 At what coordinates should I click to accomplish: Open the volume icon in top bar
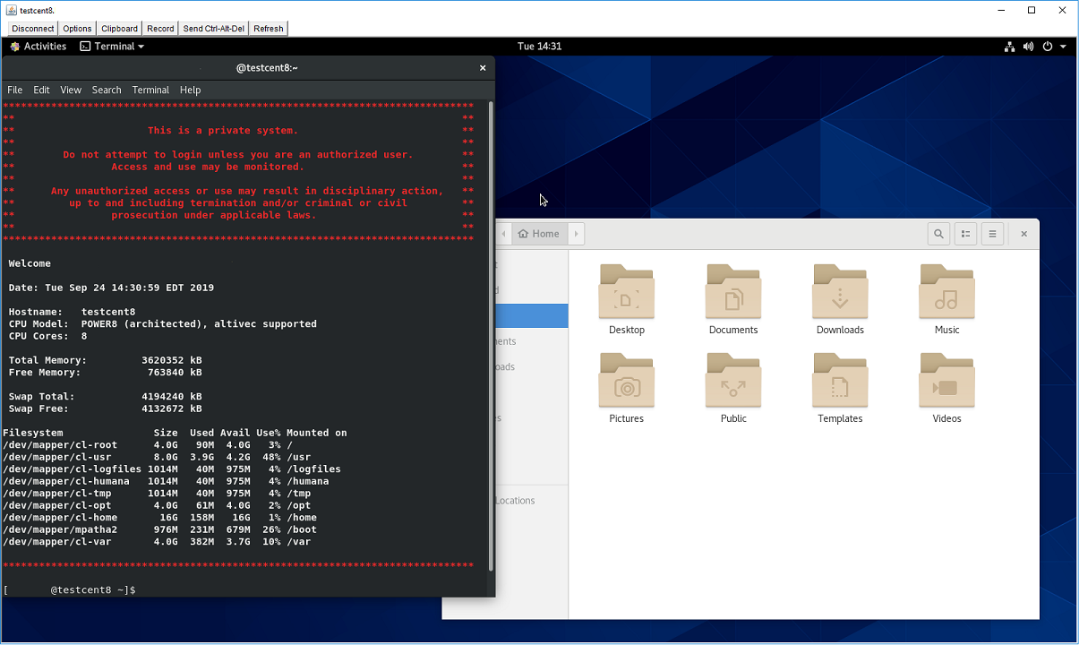coord(1028,47)
